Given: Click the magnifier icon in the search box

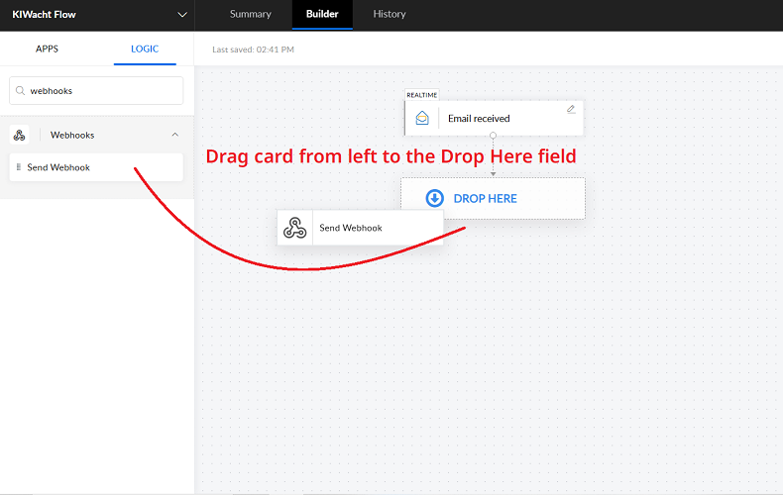Looking at the screenshot, I should 20,91.
